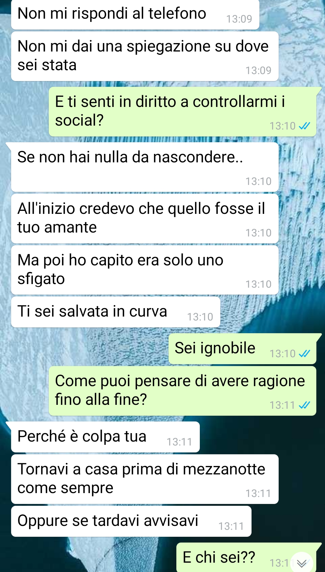
Task: Select 'Tornavi a casa prima di mezzanotte' message
Action: point(145,479)
